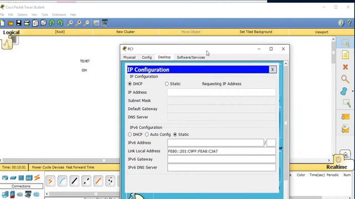Open the Config tab in PC1
The height and width of the screenshot is (199, 355).
pyautogui.click(x=146, y=57)
